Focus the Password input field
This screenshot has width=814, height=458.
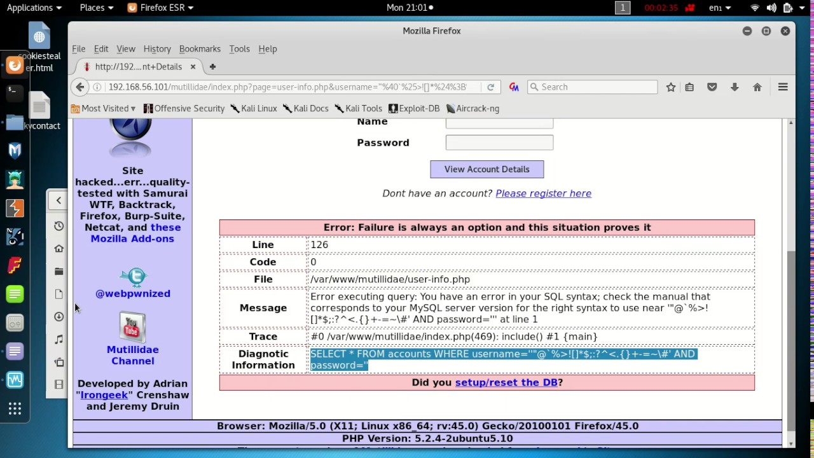[499, 142]
